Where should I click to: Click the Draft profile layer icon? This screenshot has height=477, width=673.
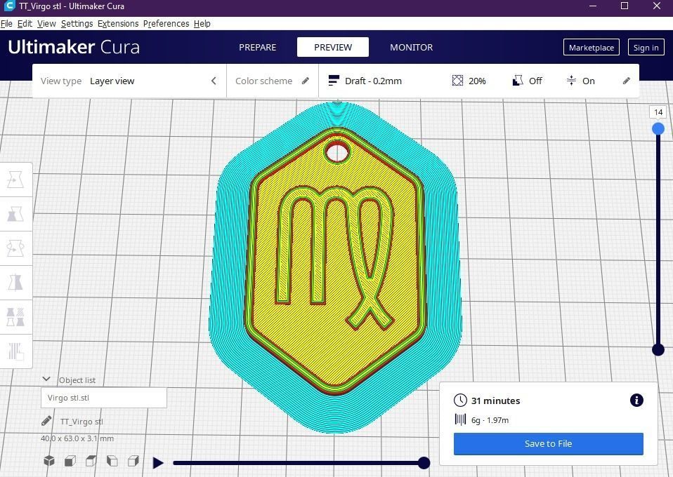coord(334,81)
